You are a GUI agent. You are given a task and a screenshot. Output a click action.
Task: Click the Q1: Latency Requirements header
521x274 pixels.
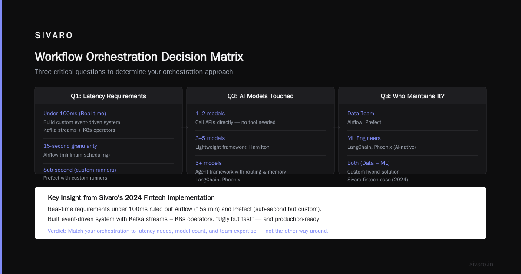click(109, 96)
